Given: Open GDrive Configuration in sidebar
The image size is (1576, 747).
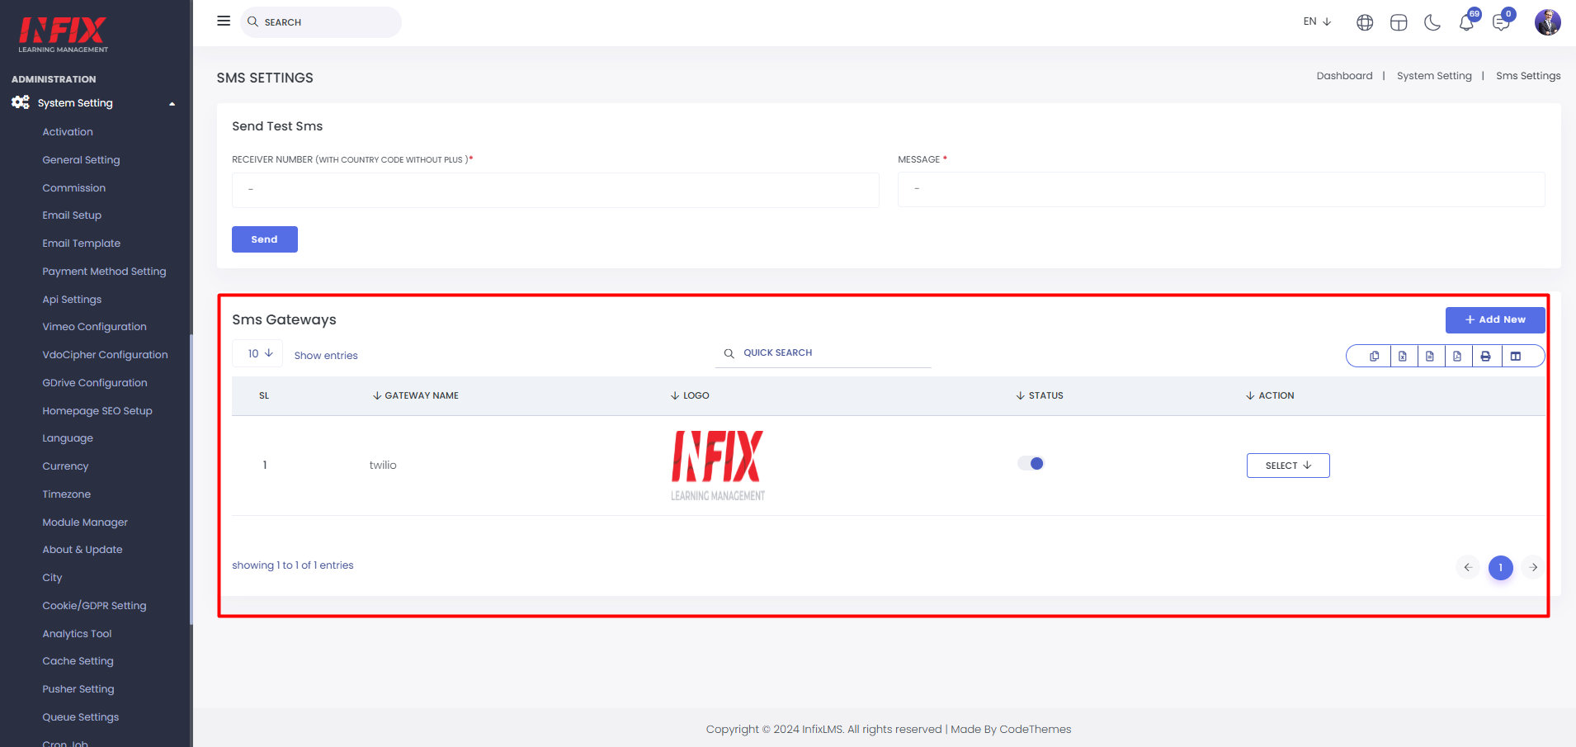Looking at the screenshot, I should [95, 383].
